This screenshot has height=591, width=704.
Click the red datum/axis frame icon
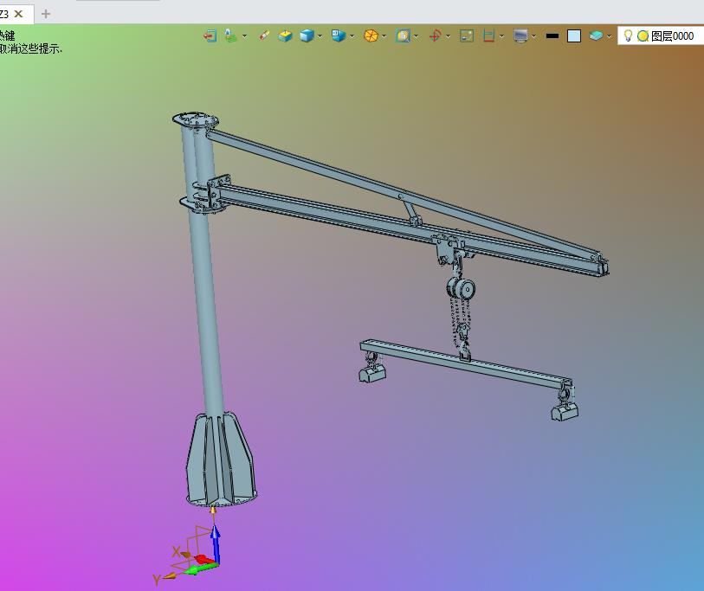click(x=435, y=35)
